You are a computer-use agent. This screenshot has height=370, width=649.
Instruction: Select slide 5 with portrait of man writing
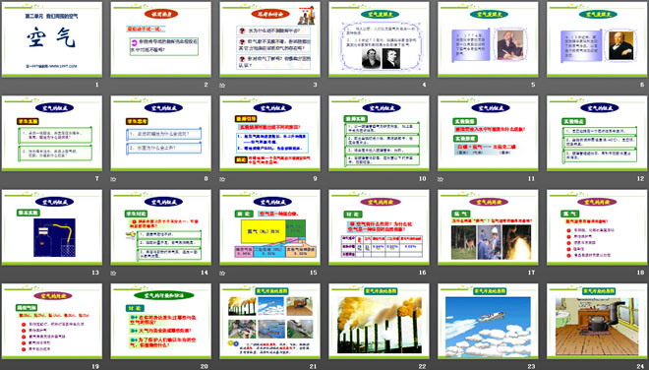point(488,39)
